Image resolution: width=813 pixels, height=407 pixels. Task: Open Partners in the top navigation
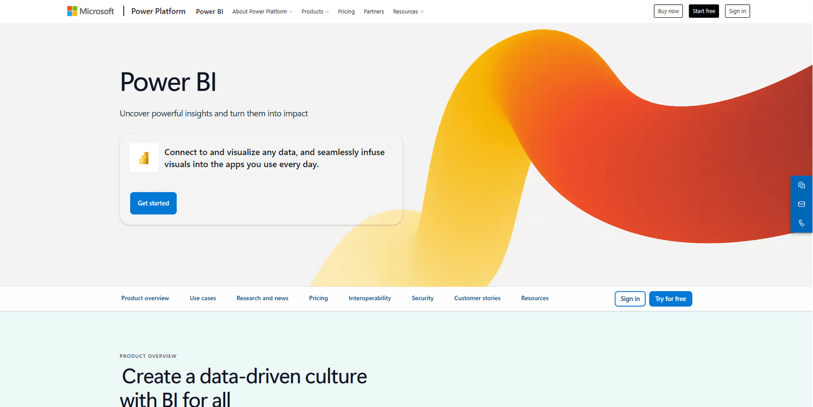374,12
